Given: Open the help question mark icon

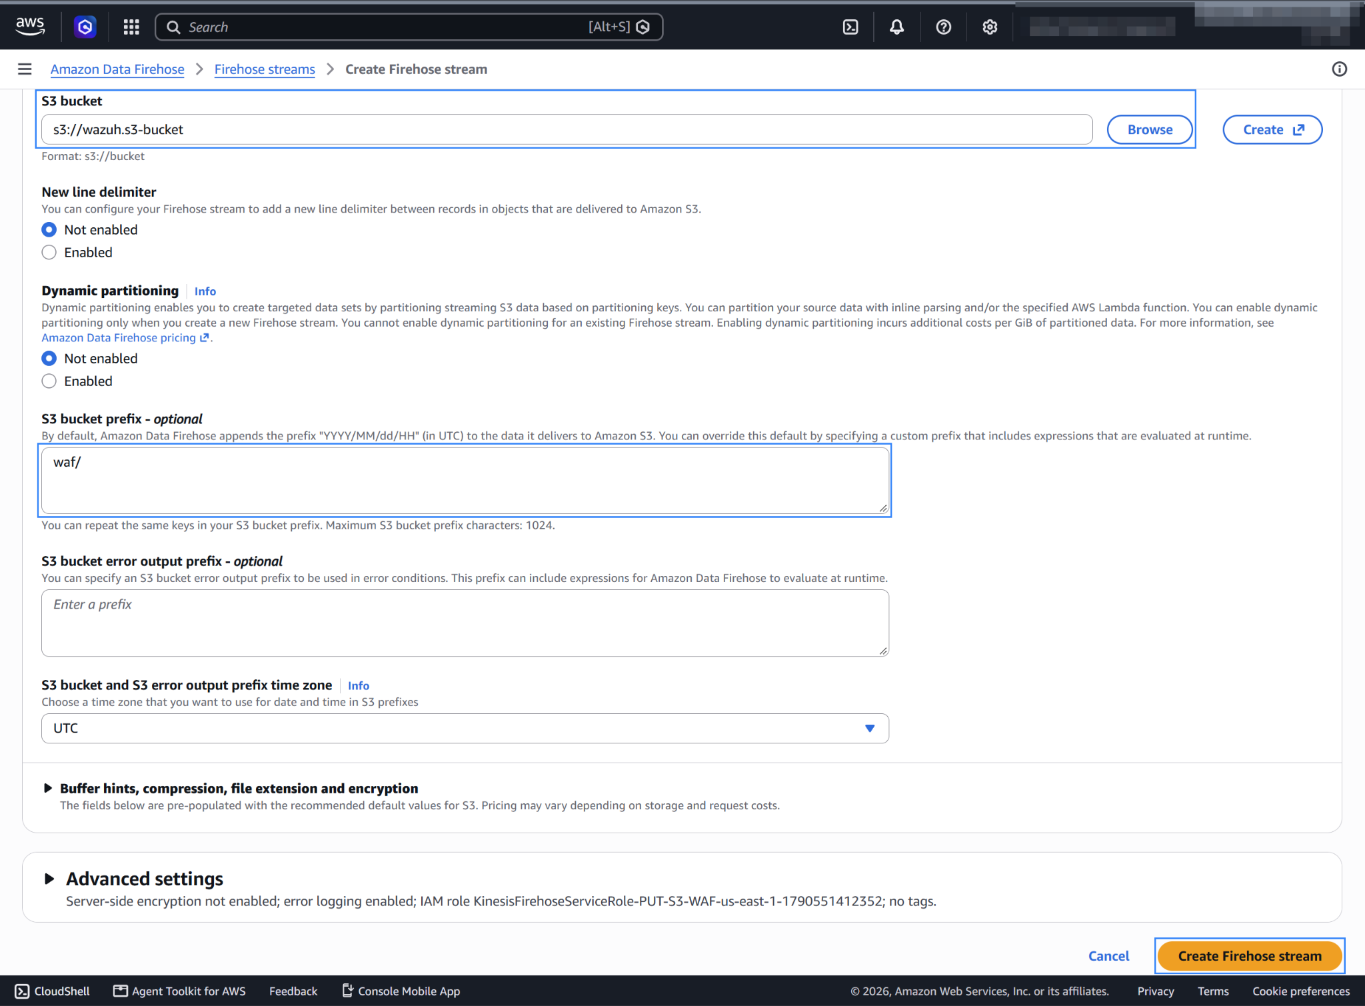Looking at the screenshot, I should 943,27.
